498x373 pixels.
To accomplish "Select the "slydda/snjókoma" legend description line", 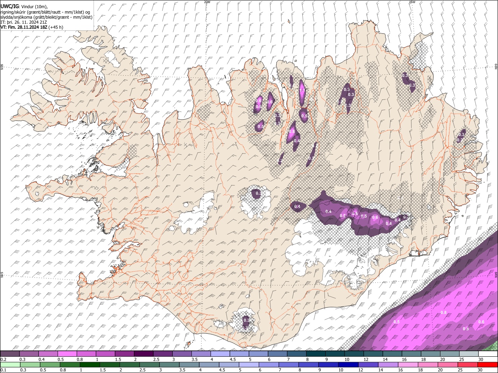I will click(x=46, y=17).
